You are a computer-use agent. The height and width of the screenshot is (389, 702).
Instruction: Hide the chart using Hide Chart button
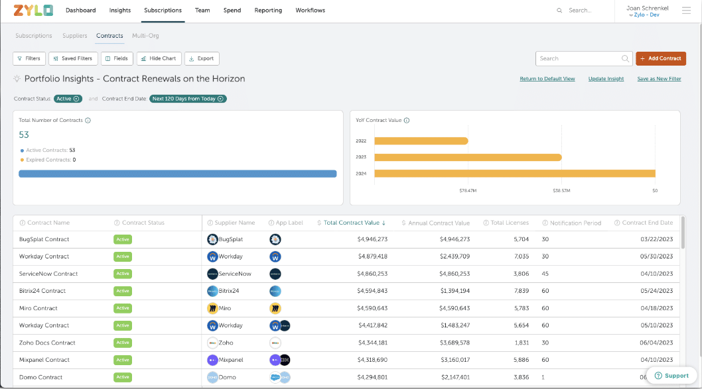[x=159, y=58]
